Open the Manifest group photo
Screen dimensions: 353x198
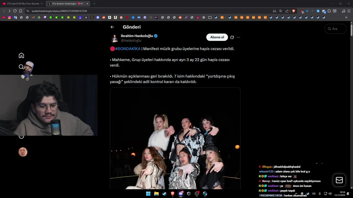tap(175, 138)
